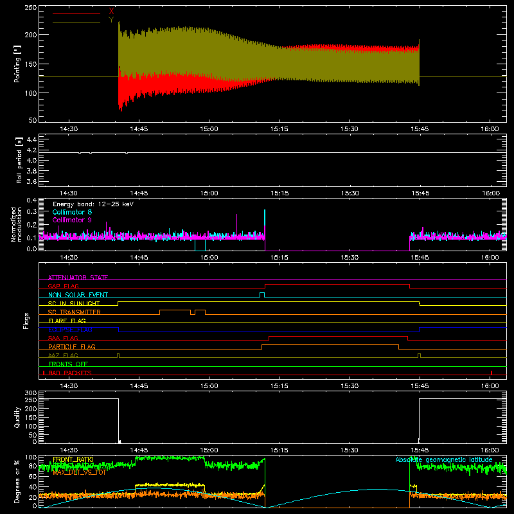This screenshot has width=514, height=514.
Task: Select the yellow FRONT_RATIO legend label
Action: coord(73,459)
